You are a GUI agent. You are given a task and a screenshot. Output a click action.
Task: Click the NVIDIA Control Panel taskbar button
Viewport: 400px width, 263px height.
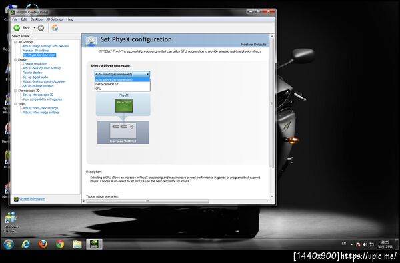point(94,244)
